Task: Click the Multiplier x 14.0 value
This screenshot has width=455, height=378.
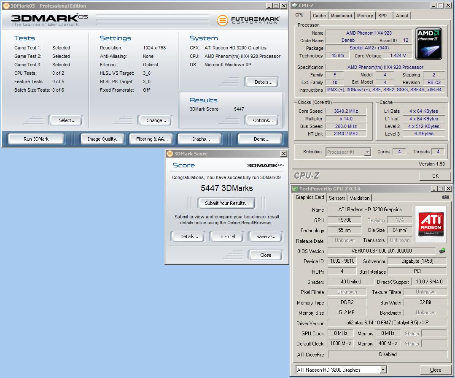Action: click(x=346, y=119)
